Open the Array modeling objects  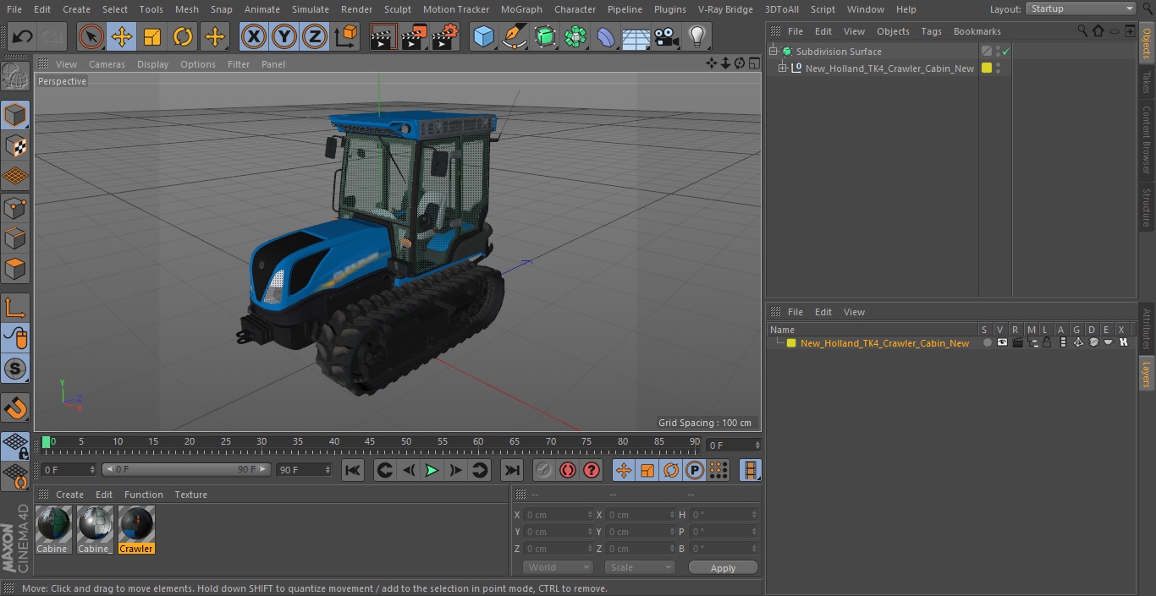pyautogui.click(x=575, y=36)
